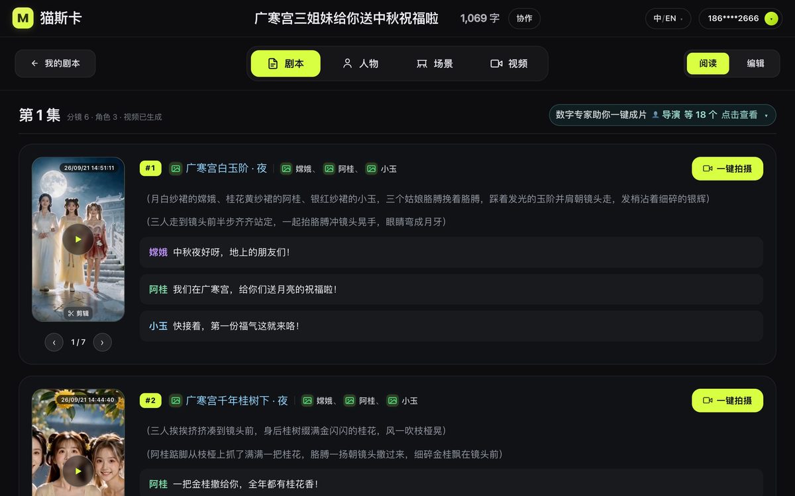This screenshot has height=496, width=795.
Task: Switch to the 场景 tab
Action: click(x=435, y=63)
